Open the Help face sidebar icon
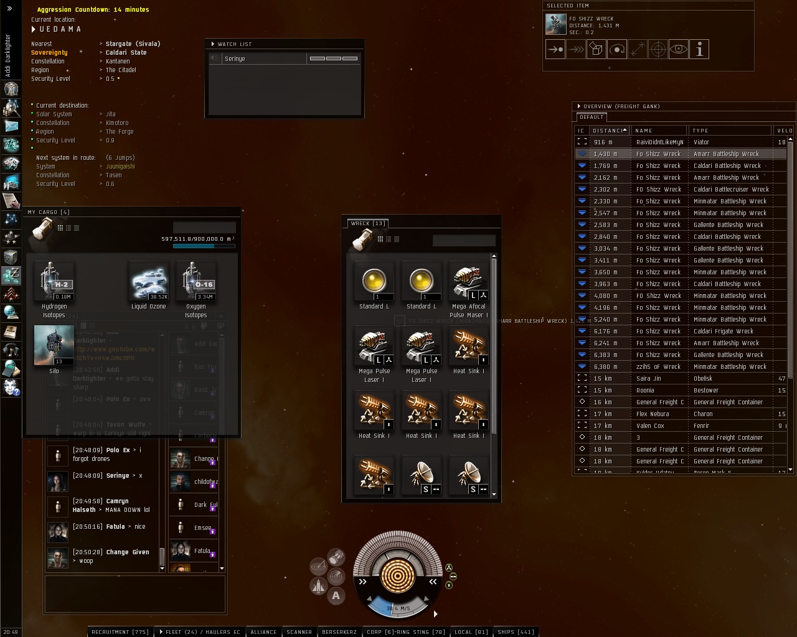 [x=11, y=387]
